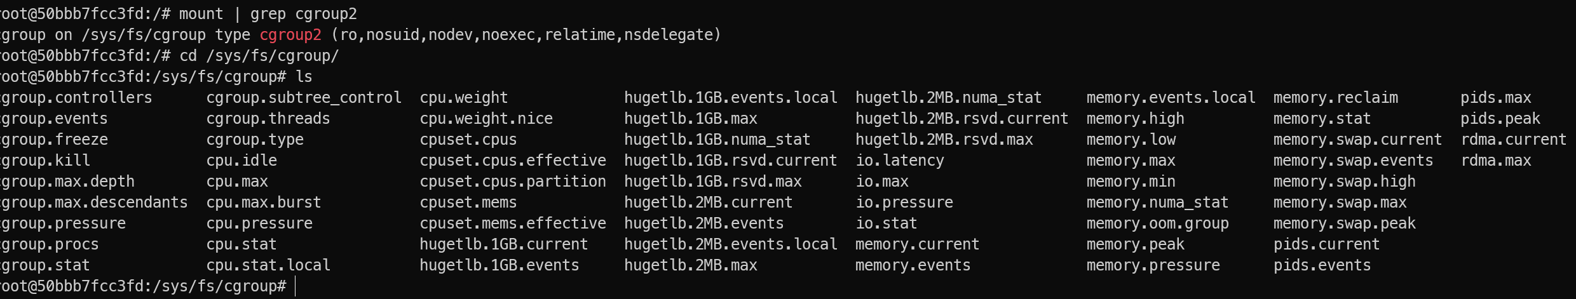Click the cpu.max.burst entry
The height and width of the screenshot is (299, 1576).
point(264,203)
